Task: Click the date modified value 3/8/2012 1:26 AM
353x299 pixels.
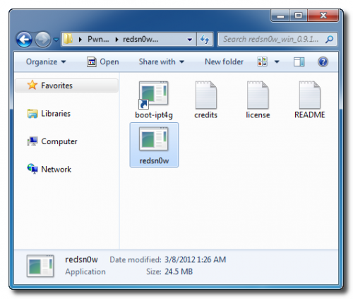Action: 195,259
